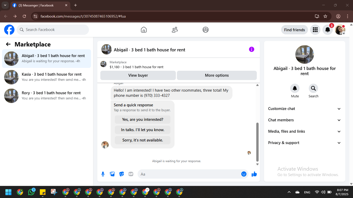This screenshot has height=198, width=353.
Task: Go to the Home feed icon
Action: click(144, 30)
